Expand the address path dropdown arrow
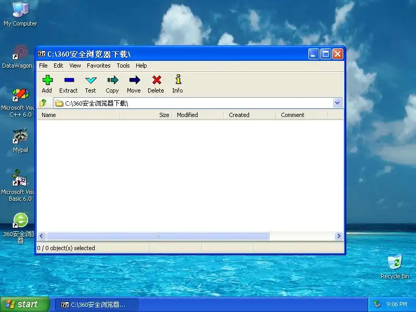This screenshot has height=312, width=416. tap(337, 103)
